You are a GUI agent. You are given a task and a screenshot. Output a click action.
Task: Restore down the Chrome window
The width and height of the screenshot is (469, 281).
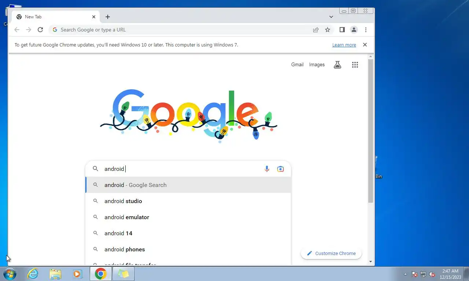tap(353, 11)
